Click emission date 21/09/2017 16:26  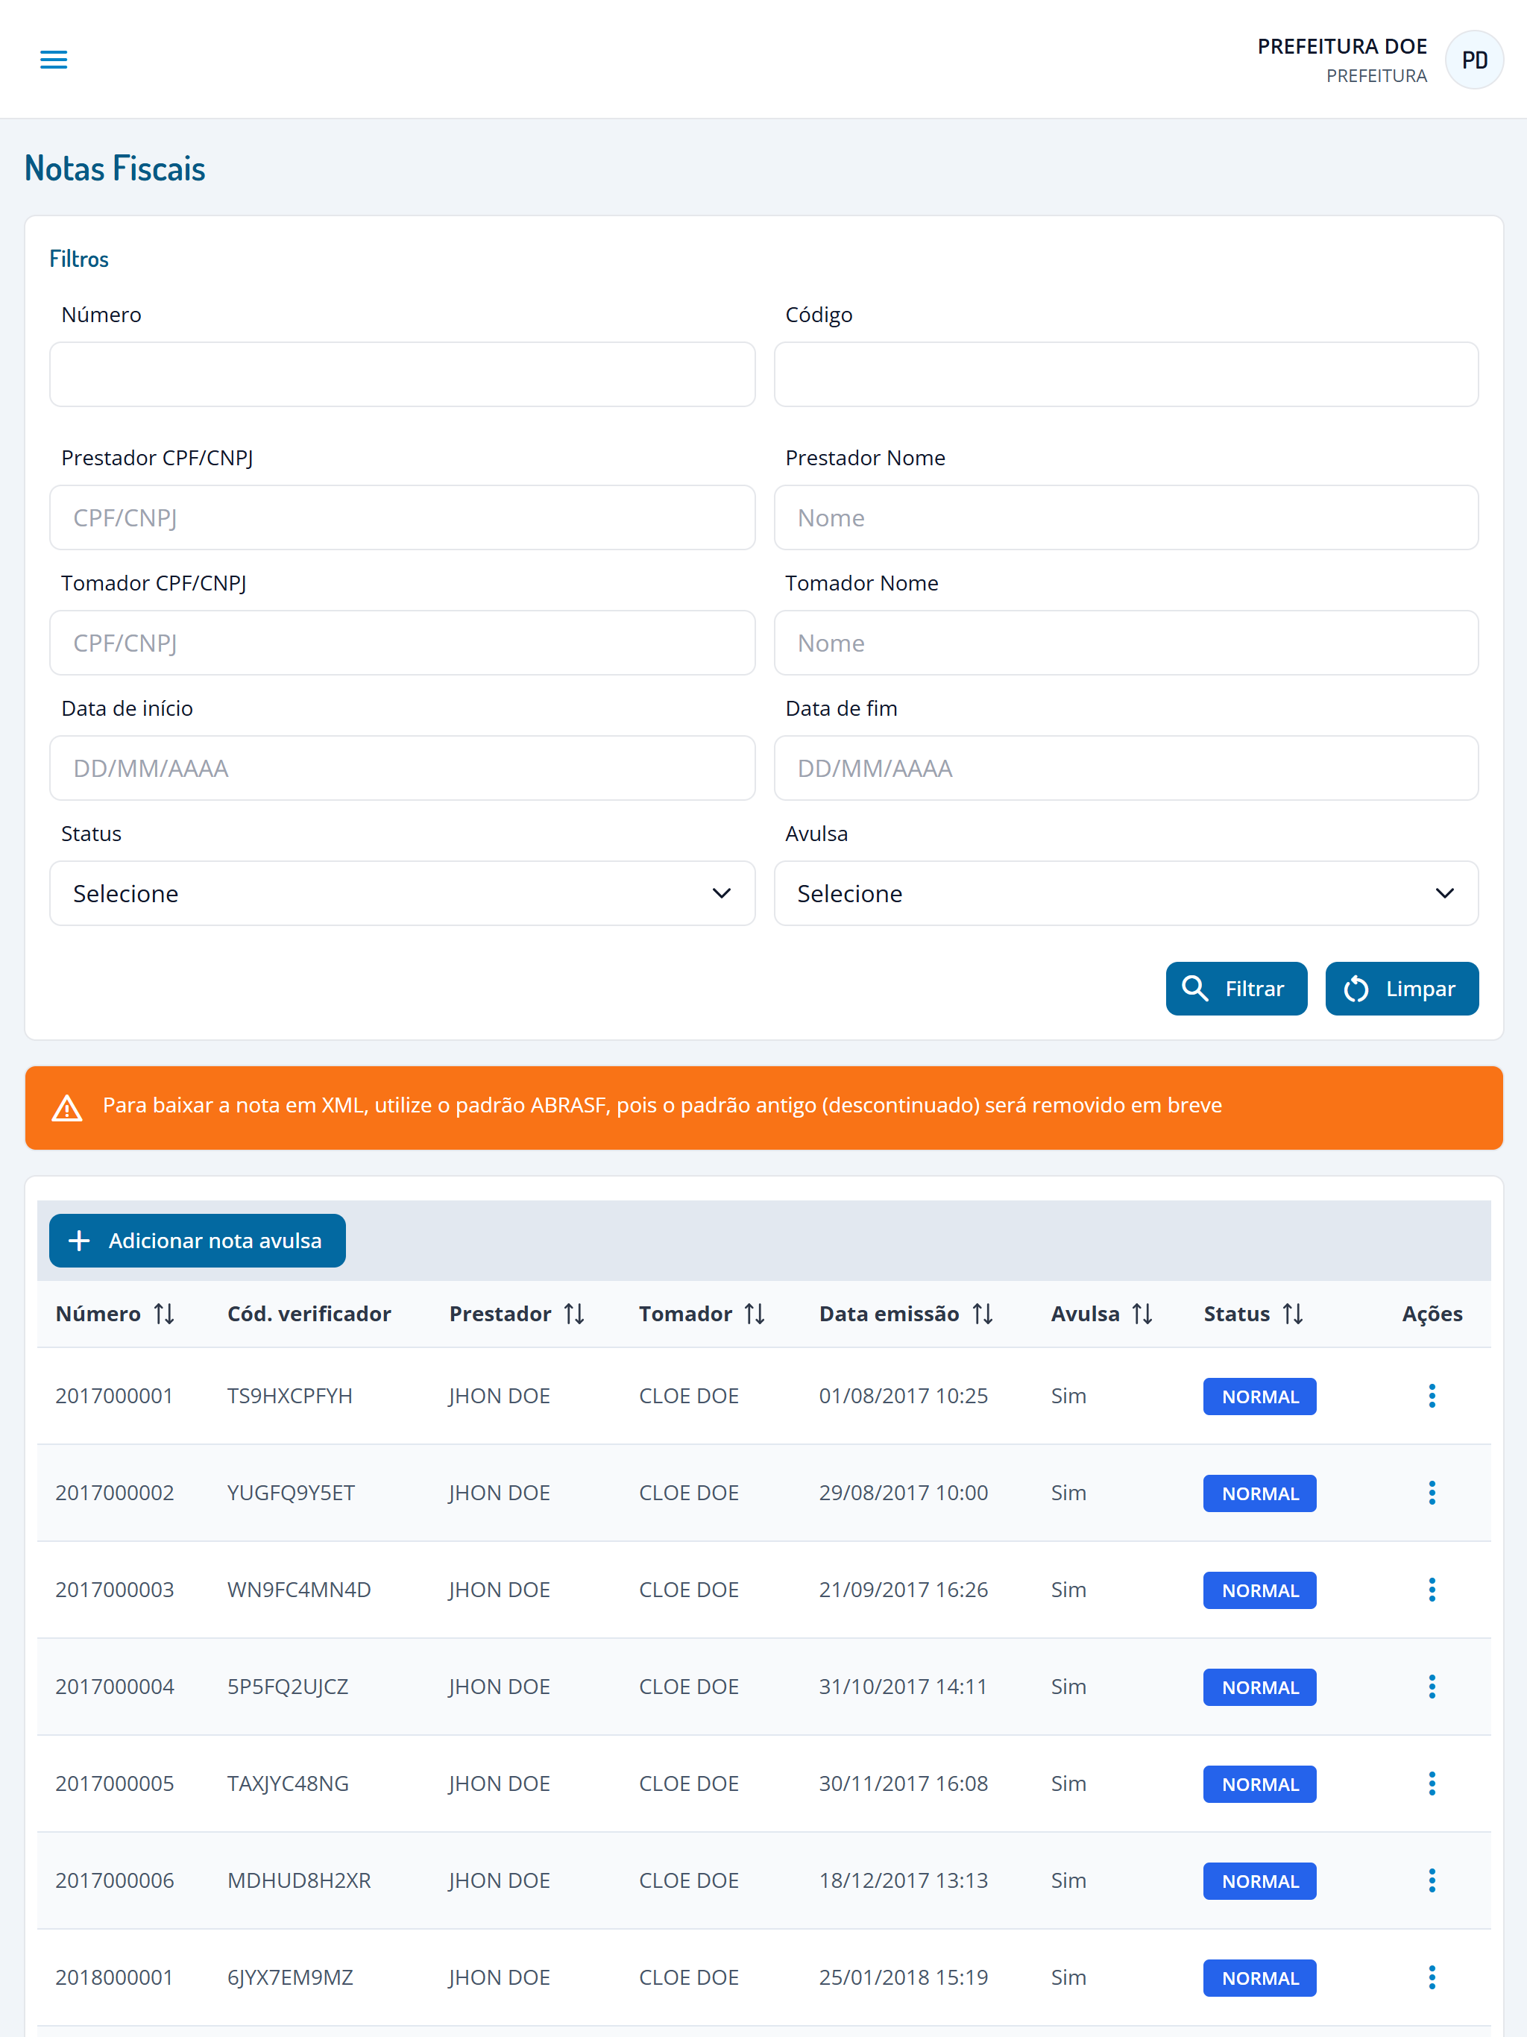click(904, 1590)
